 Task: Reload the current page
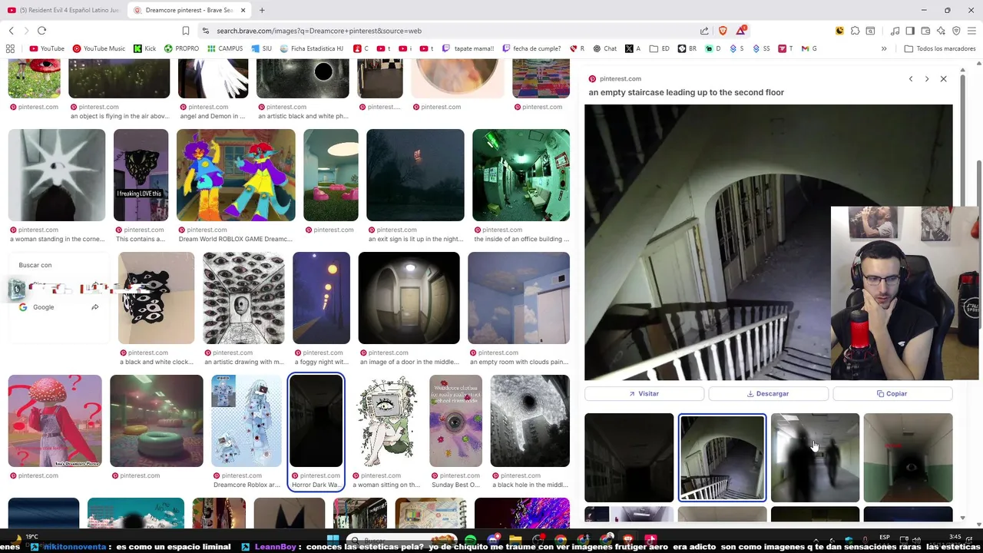[41, 31]
